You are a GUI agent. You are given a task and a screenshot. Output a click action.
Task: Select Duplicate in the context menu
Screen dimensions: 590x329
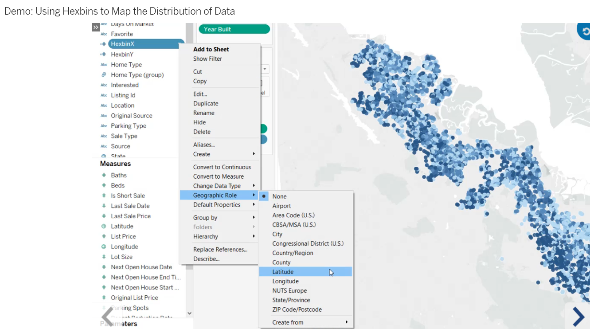(219, 104)
